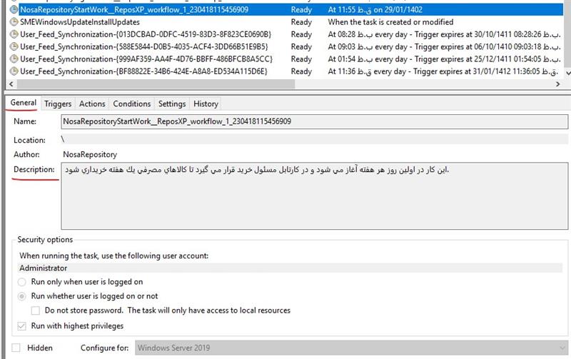Click the User_Feed_Synchronization {588E5844 task icon

14,46
